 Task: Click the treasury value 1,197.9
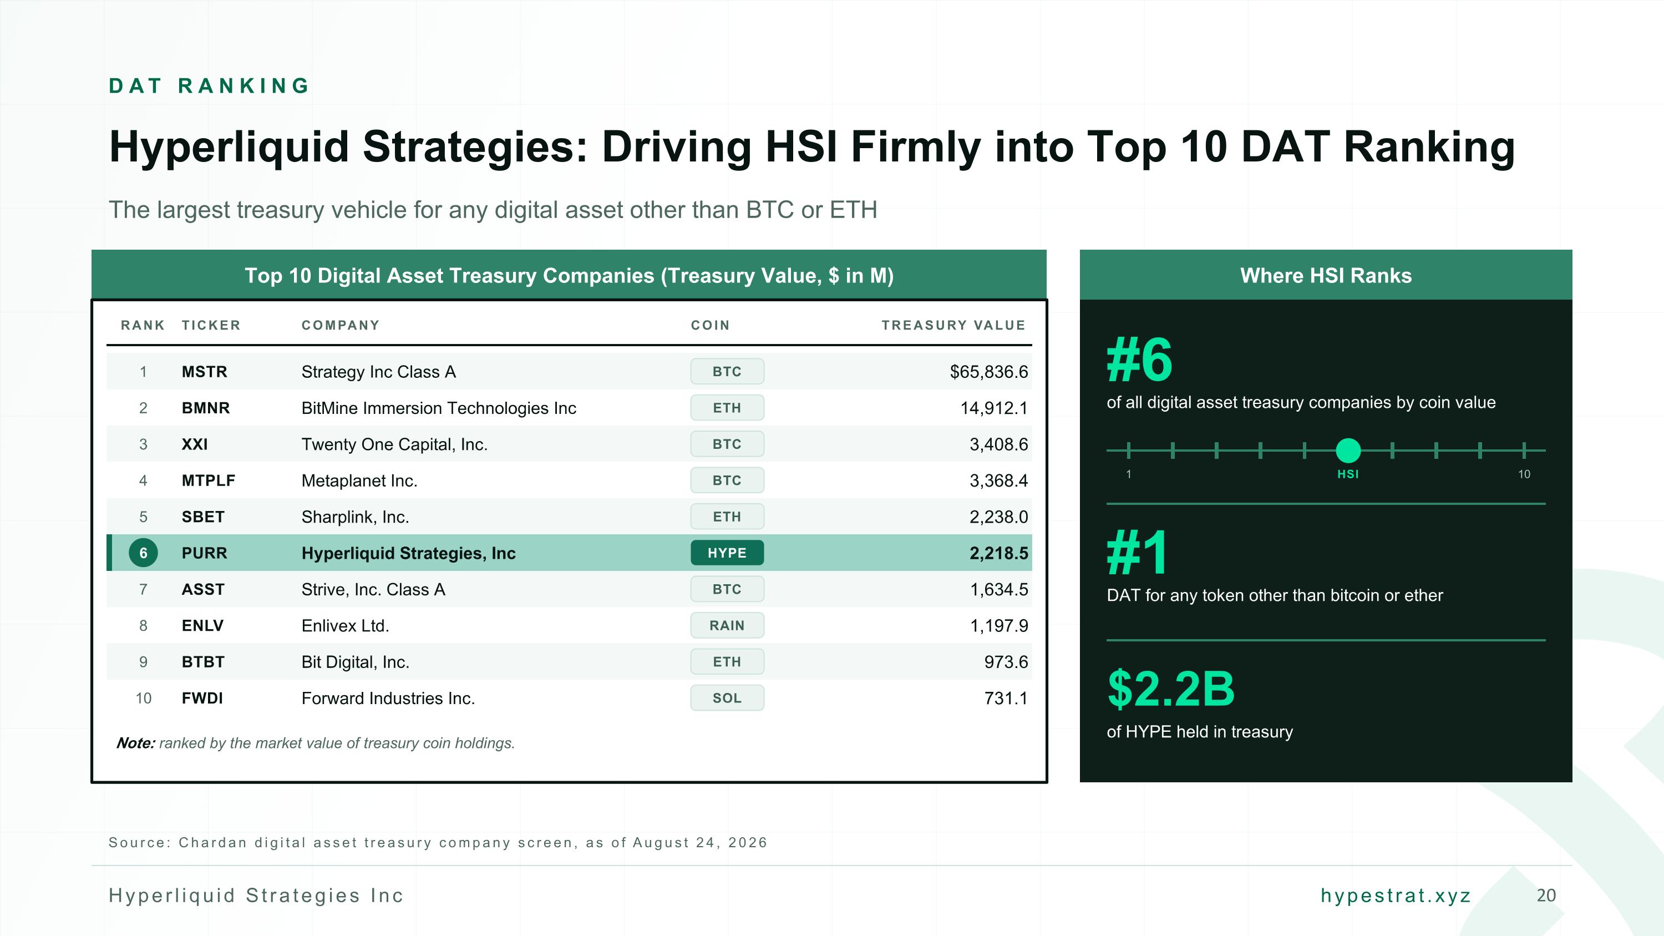[998, 625]
